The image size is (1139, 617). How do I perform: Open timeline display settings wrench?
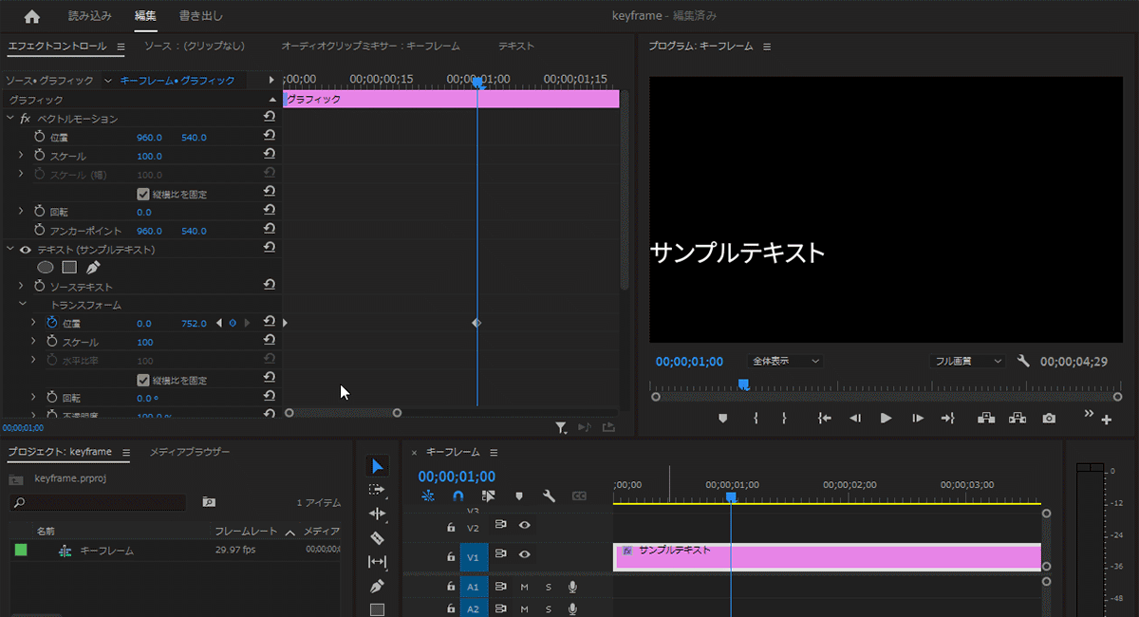(549, 495)
